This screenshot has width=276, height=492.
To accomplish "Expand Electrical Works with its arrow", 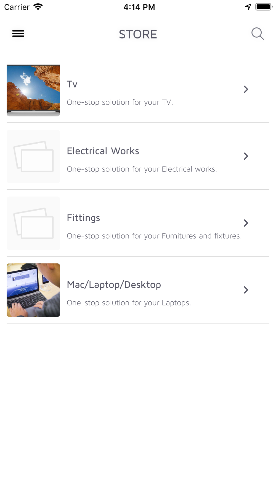I will pyautogui.click(x=246, y=156).
